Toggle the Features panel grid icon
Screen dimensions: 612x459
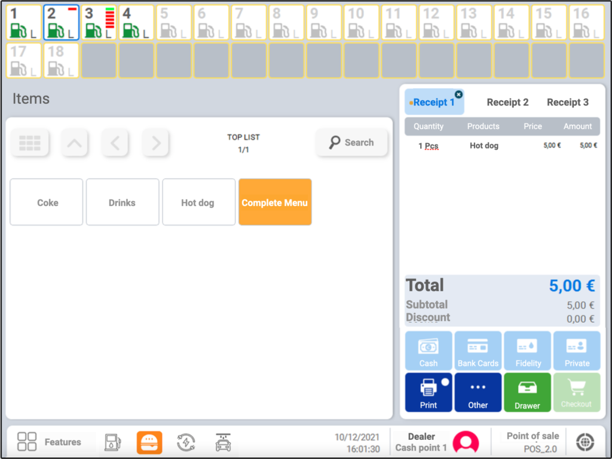click(x=26, y=441)
